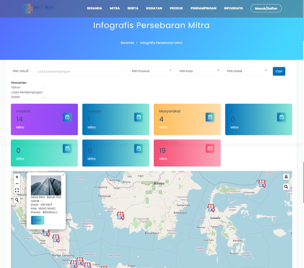Click the Swasta 1 Mitra card
Image resolution: width=304 pixels, height=268 pixels.
(116, 119)
